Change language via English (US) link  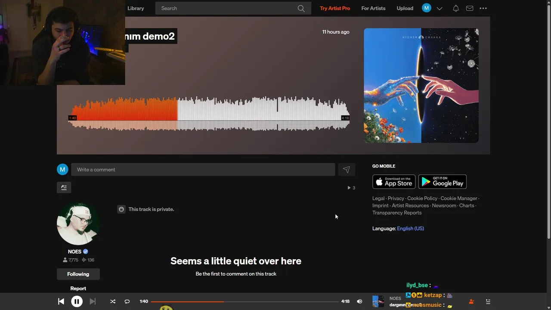coord(410,229)
